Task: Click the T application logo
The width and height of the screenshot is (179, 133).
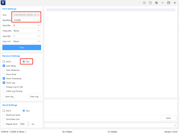Action: tap(3, 3)
